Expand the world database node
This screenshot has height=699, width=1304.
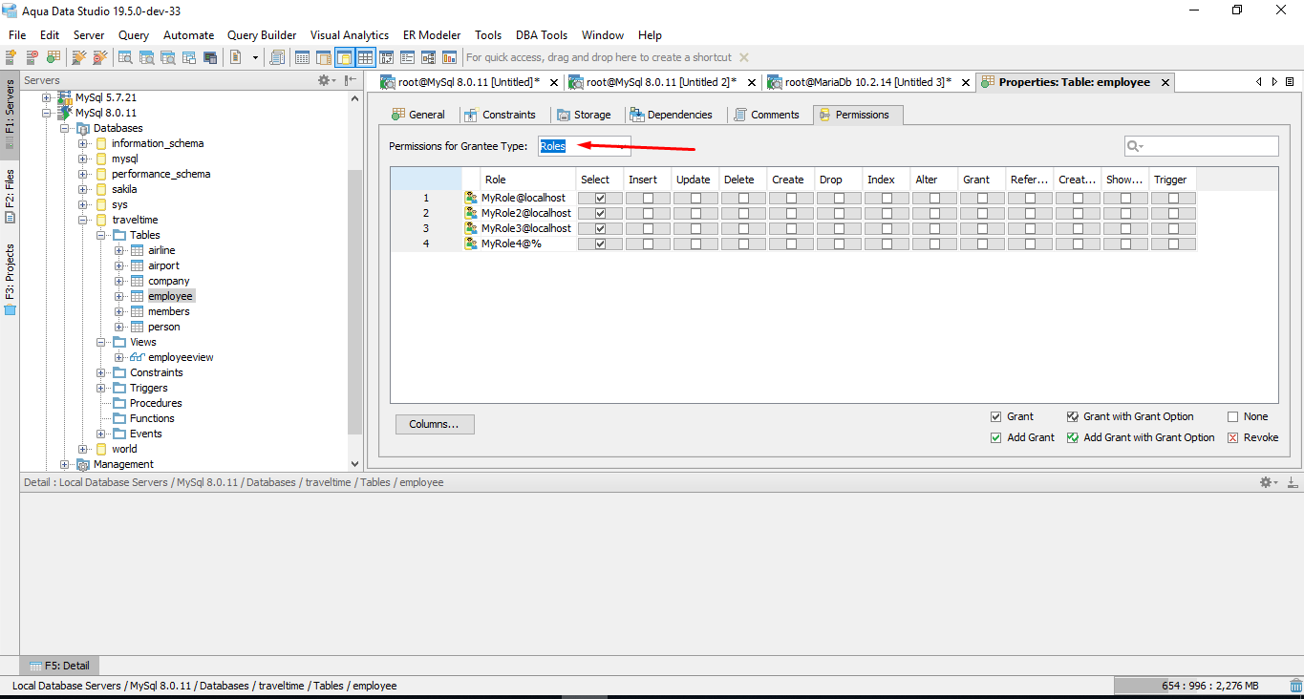[83, 449]
